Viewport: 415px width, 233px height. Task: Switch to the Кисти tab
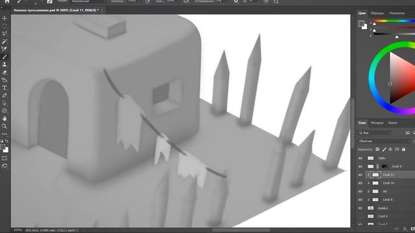(x=392, y=123)
